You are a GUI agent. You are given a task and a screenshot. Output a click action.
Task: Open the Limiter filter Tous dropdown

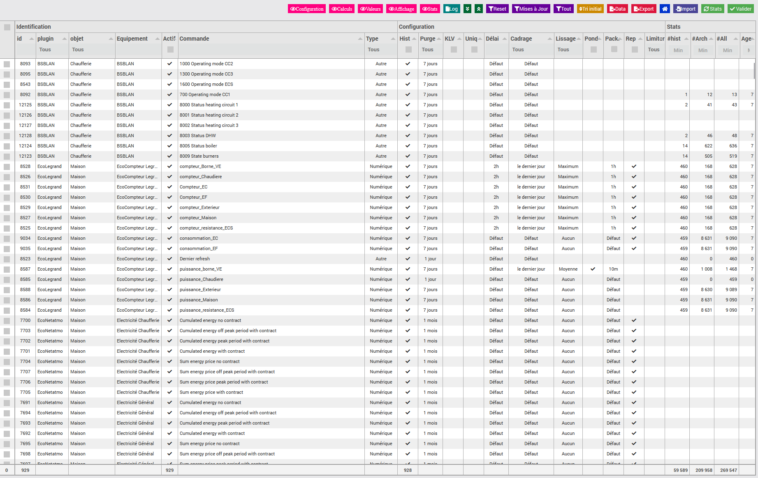655,50
